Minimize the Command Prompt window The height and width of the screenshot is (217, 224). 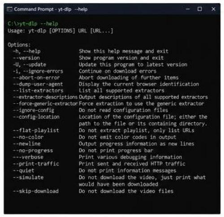(188, 9)
